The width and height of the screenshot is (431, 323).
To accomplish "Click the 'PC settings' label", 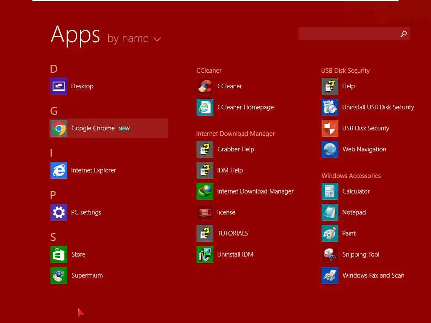I will (86, 212).
